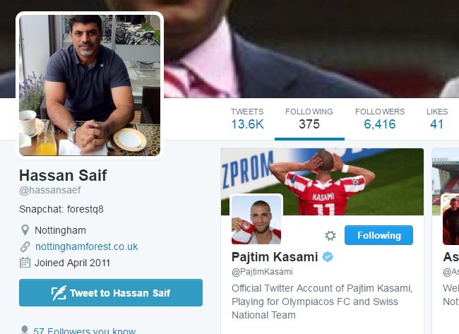Click the location pin icon beside Nottingham
Image resolution: width=459 pixels, height=334 pixels.
coord(25,230)
